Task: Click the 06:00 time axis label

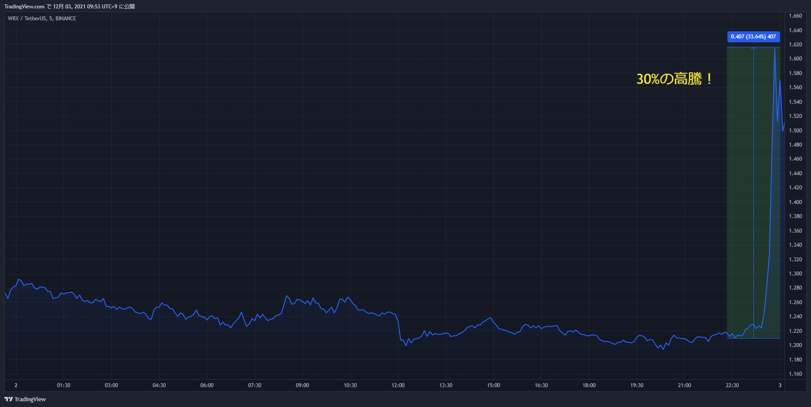Action: 207,385
